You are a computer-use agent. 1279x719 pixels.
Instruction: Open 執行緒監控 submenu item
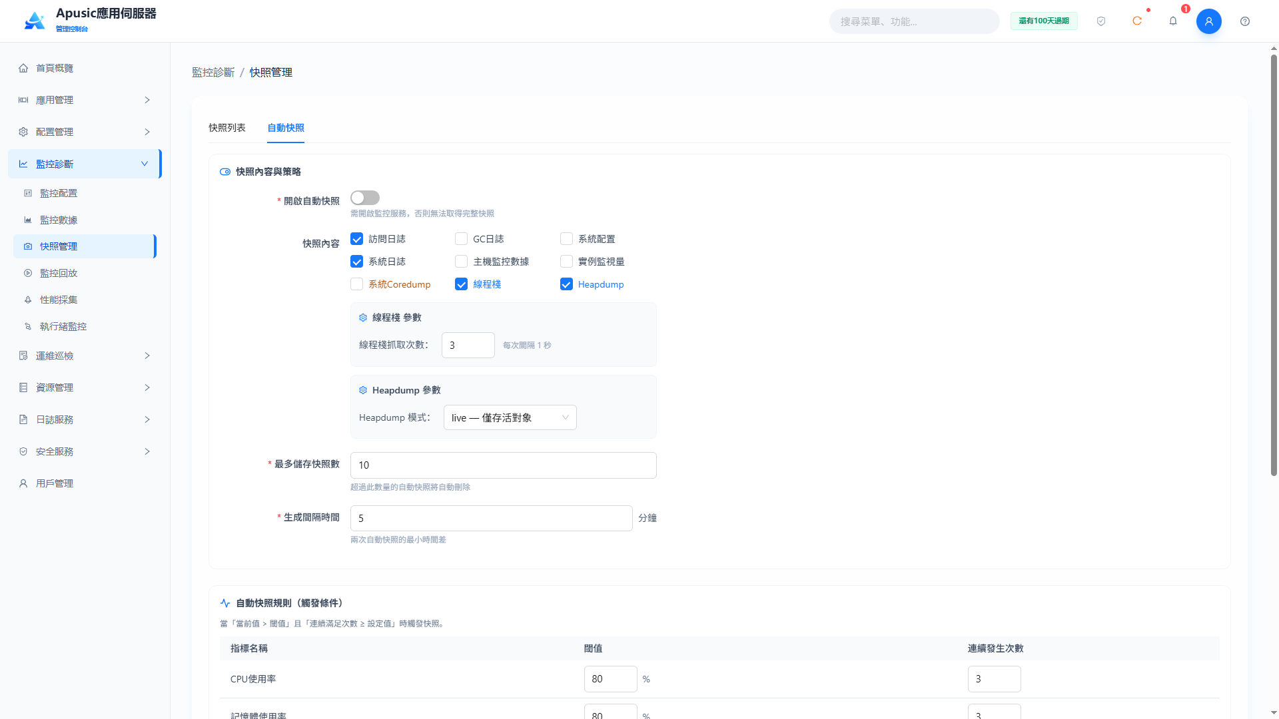pos(85,326)
